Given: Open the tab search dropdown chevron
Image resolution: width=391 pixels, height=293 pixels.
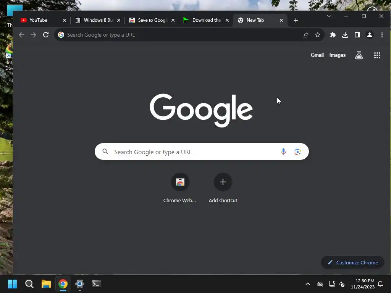Looking at the screenshot, I should pyautogui.click(x=329, y=16).
